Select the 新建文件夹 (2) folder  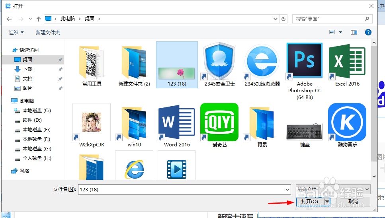(134, 62)
